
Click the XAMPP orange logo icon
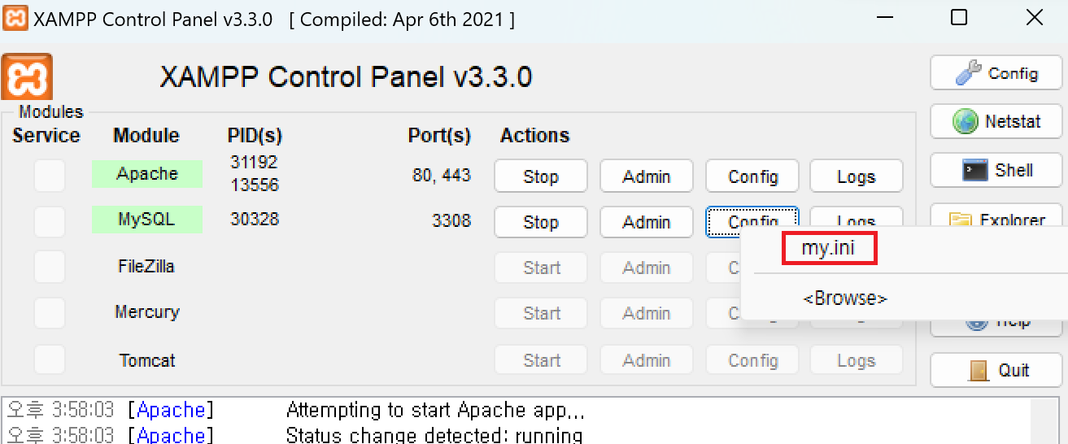(x=27, y=77)
